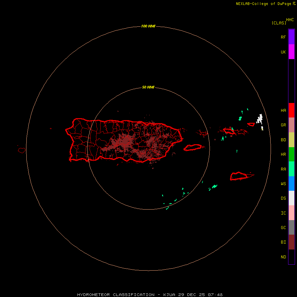Image resolution: width=297 pixels, height=297 pixels.
Task: Pick the HR green legend swatch
Action: 291,154
